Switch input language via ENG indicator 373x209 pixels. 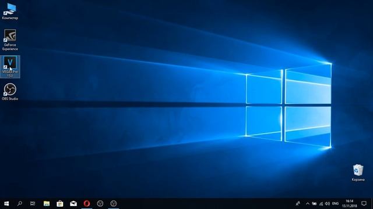(336, 204)
